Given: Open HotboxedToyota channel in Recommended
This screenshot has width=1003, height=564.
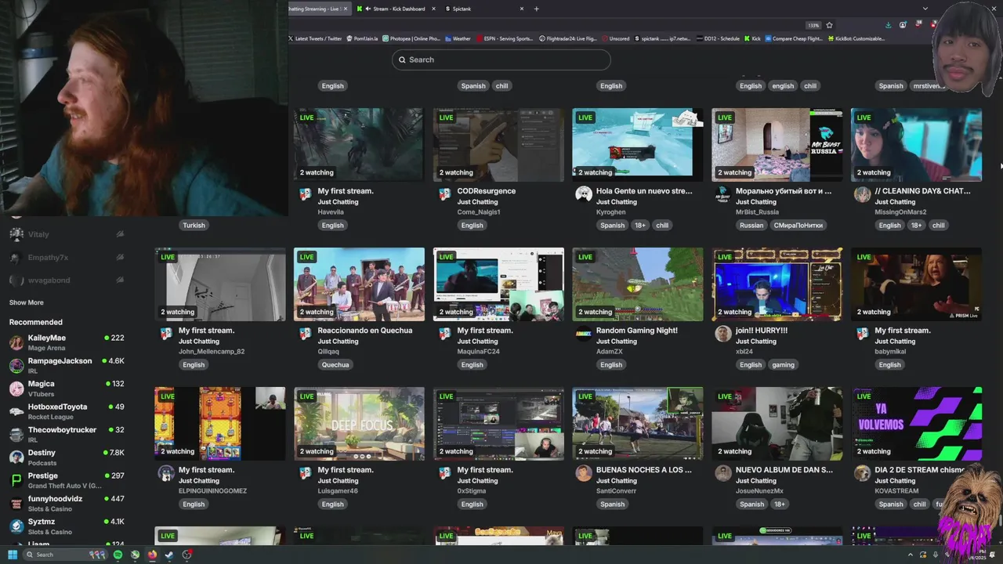Looking at the screenshot, I should [67, 411].
